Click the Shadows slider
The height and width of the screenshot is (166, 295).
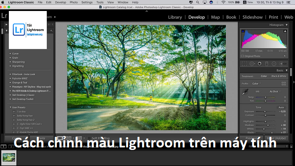point(265,125)
